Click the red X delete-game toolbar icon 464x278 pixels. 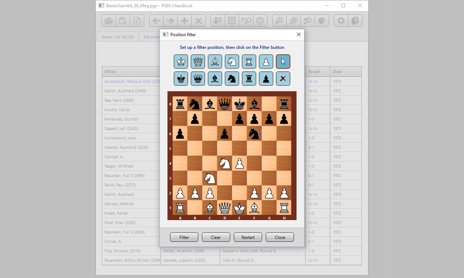(x=199, y=21)
